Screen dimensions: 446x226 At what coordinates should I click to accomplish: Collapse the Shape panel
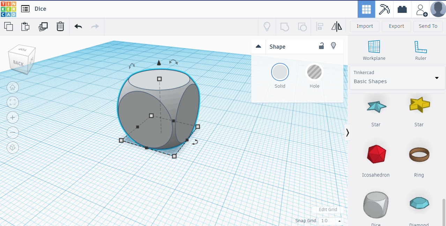(258, 46)
